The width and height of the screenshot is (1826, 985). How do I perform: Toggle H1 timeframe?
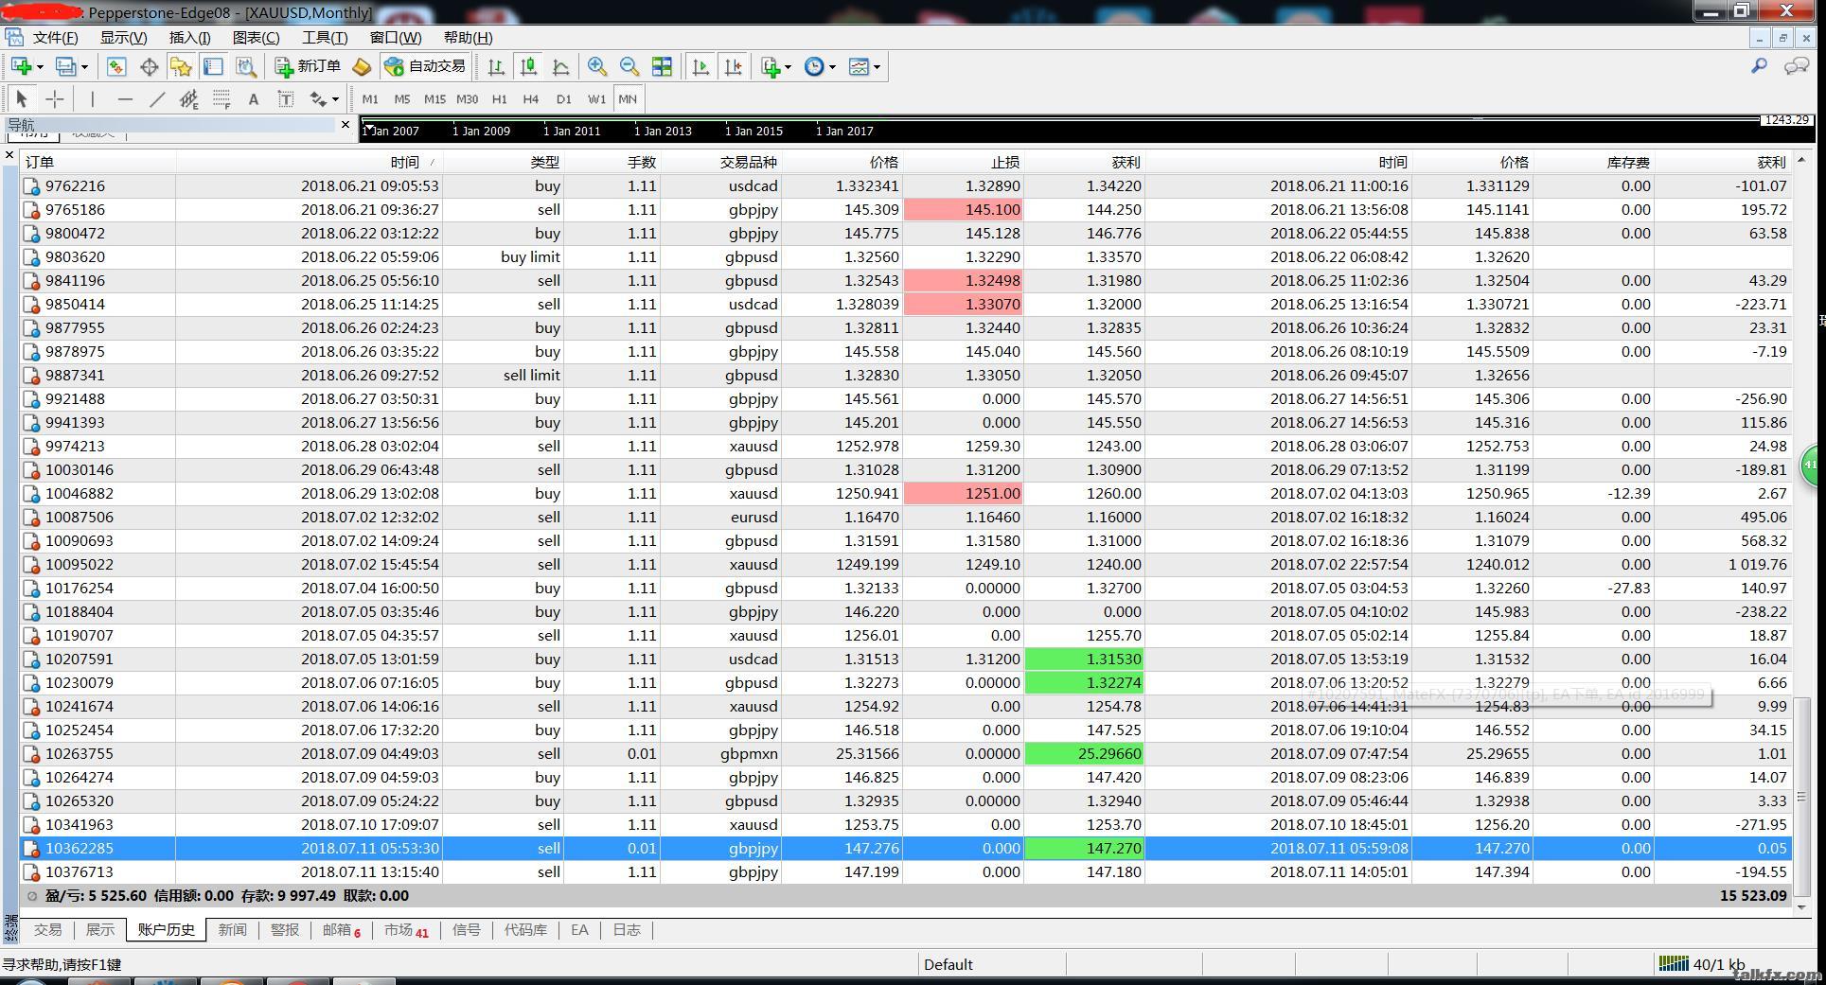[x=499, y=98]
